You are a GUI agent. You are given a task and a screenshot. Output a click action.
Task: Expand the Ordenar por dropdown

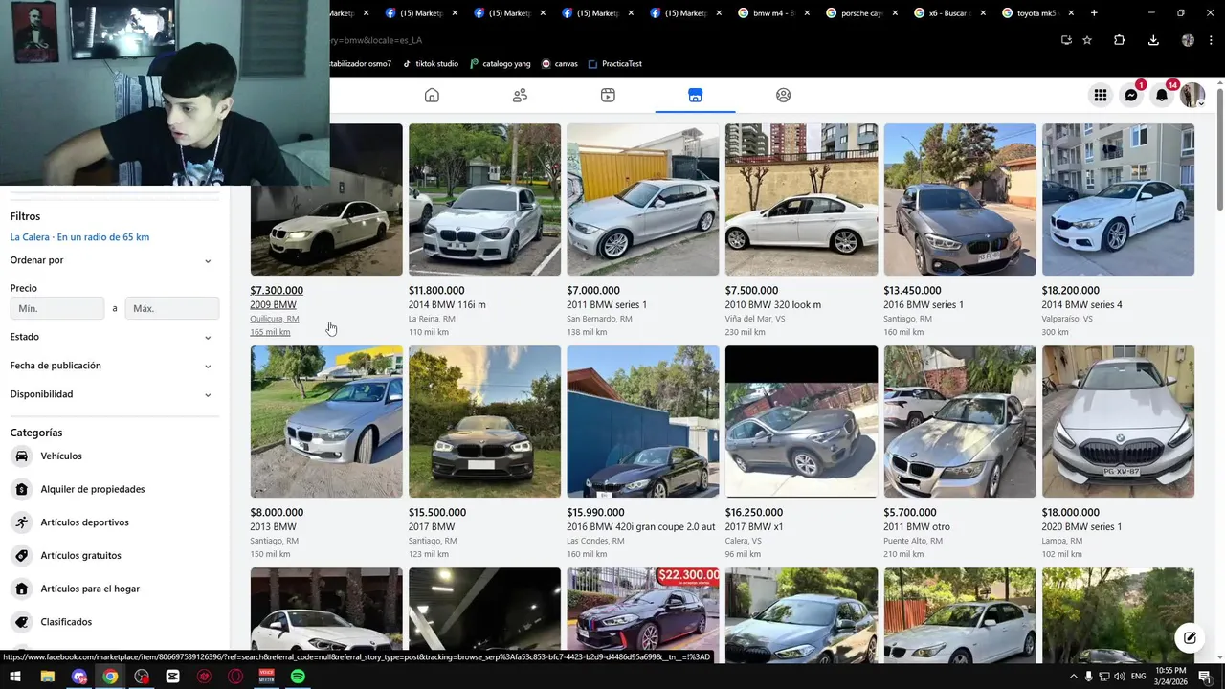[x=114, y=260]
